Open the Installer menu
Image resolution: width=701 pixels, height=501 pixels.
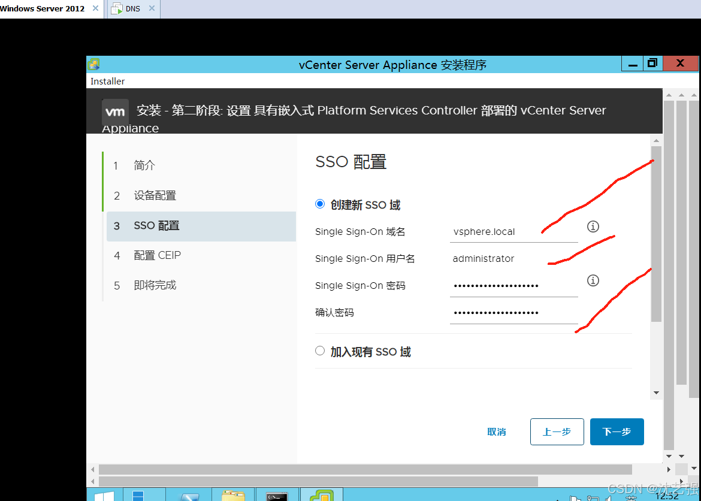(107, 82)
